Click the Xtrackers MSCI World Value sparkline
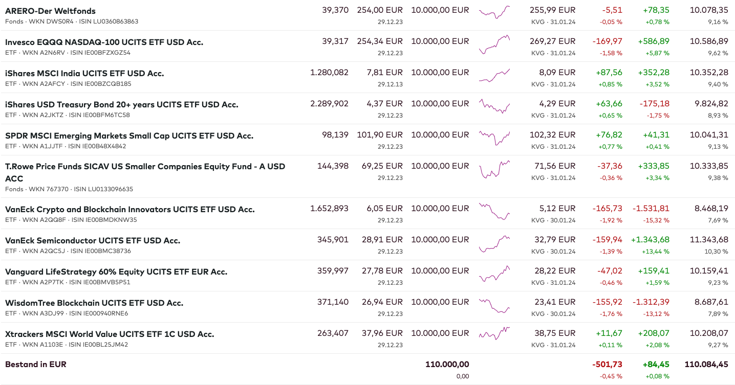735x385 pixels. pyautogui.click(x=494, y=333)
